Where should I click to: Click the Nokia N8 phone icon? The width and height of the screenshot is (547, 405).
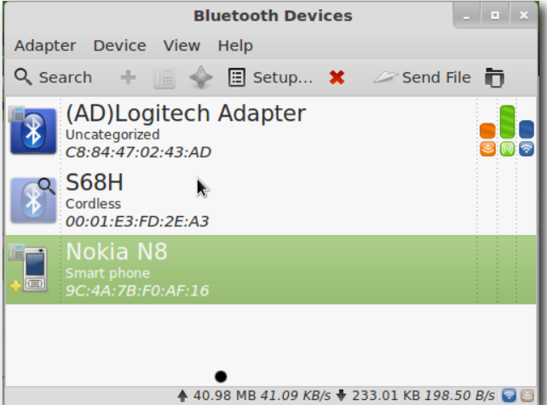[x=32, y=270]
